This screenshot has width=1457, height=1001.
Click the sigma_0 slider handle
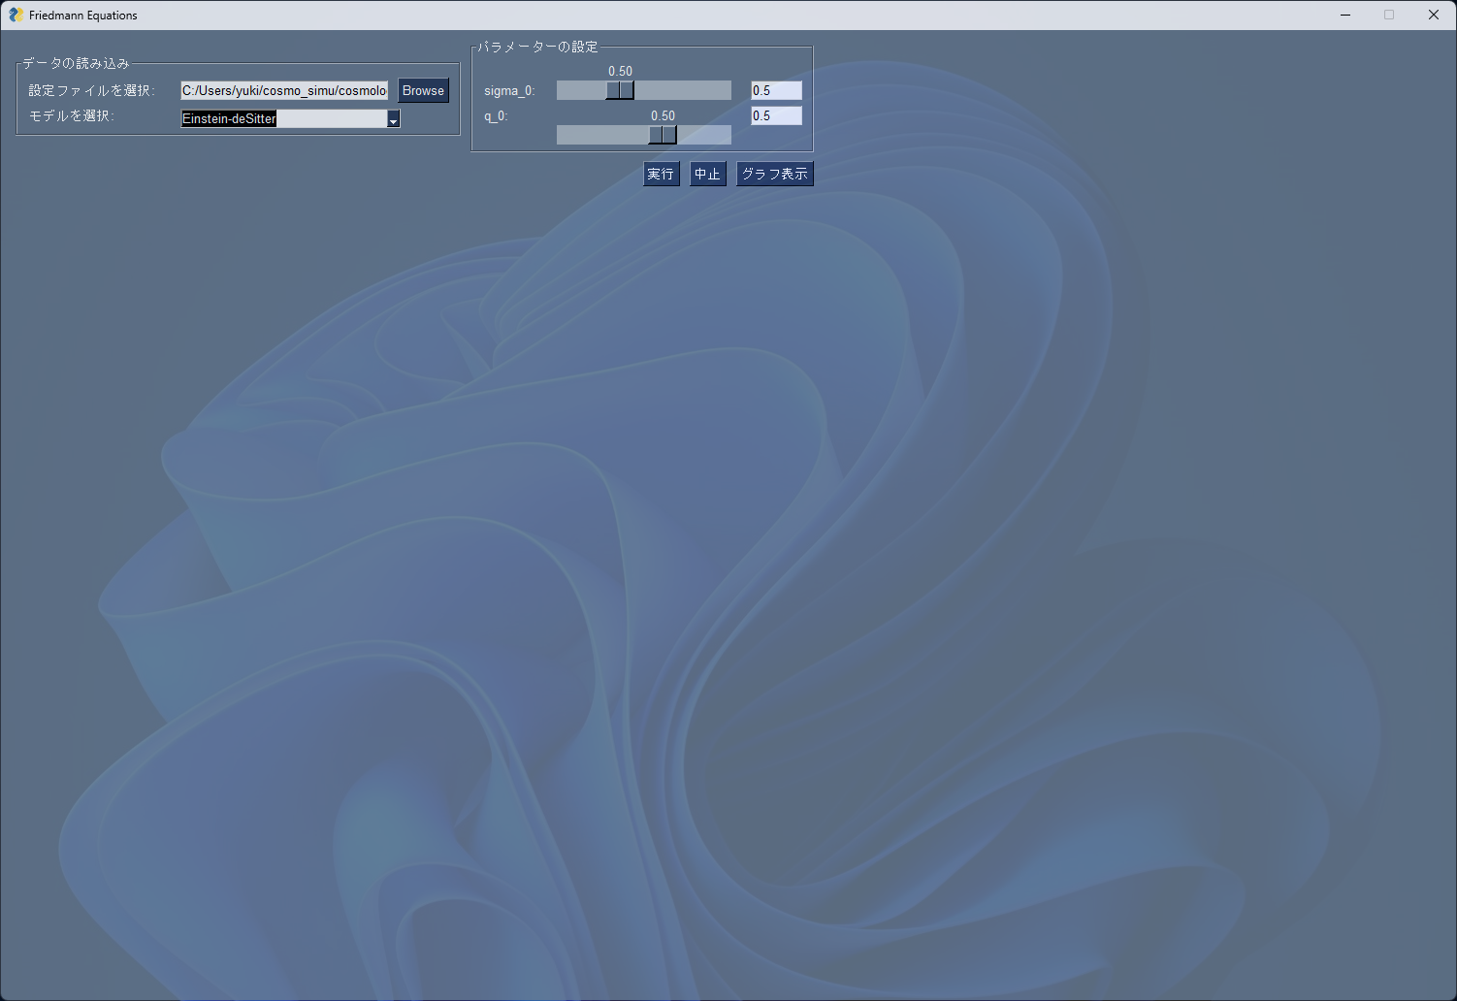620,89
